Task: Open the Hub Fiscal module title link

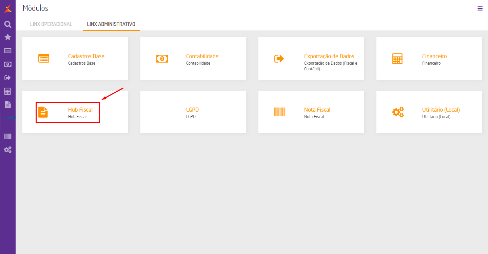Action: 80,110
